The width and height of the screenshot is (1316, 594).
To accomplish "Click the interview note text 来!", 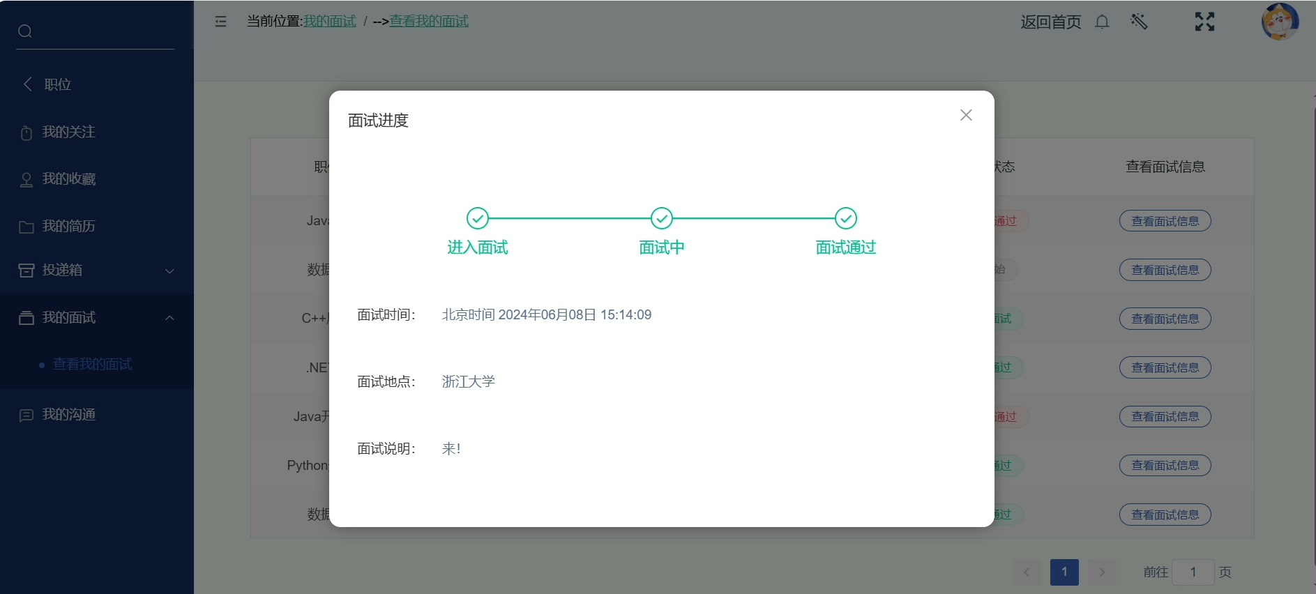I will pyautogui.click(x=451, y=449).
